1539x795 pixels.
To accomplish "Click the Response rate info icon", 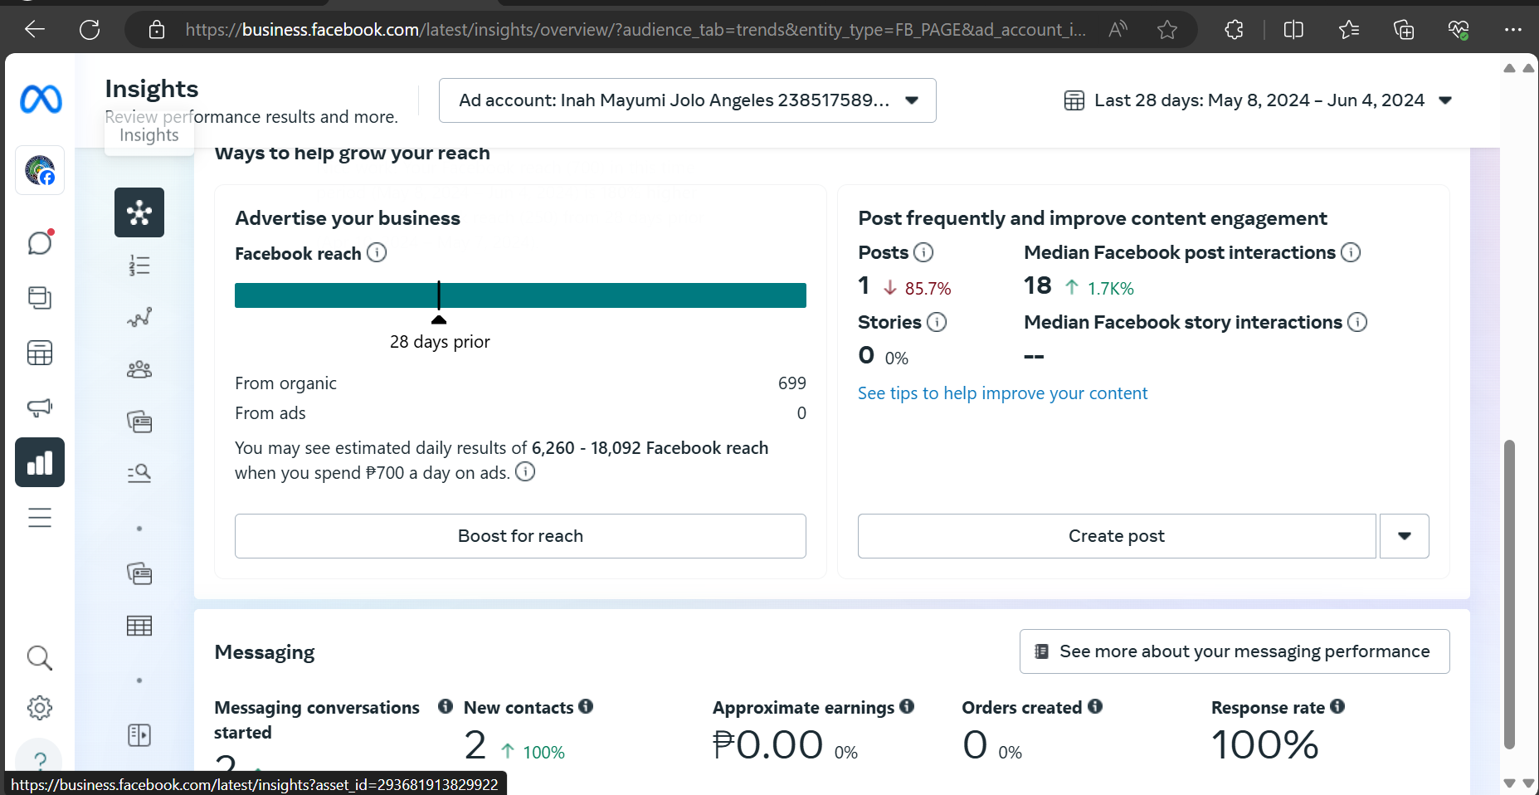I will pos(1337,706).
